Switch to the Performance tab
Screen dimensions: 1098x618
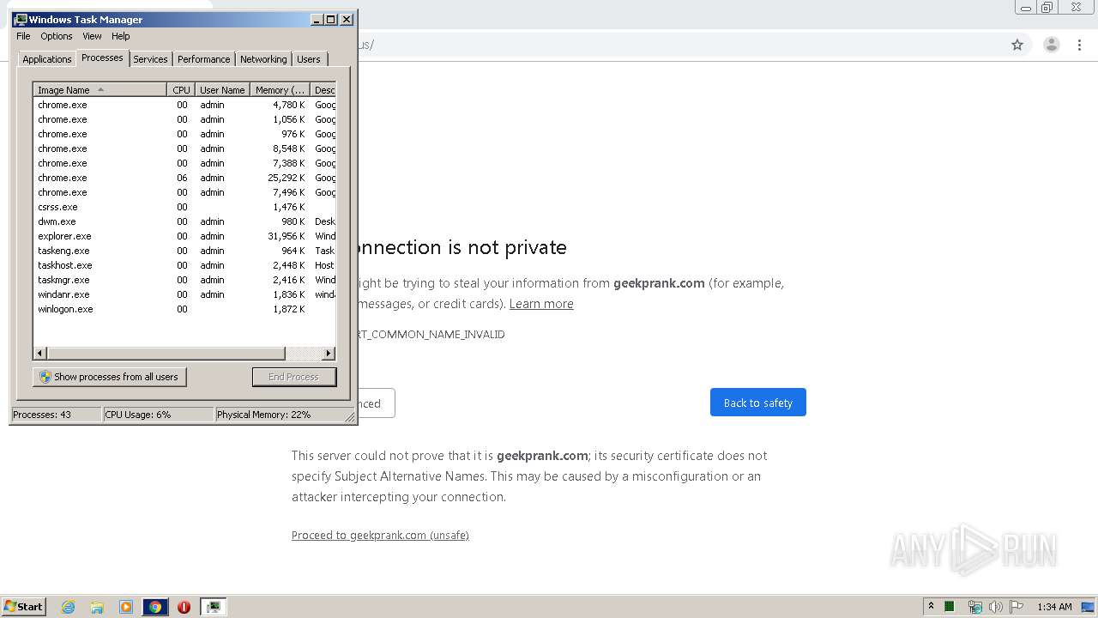(x=203, y=59)
